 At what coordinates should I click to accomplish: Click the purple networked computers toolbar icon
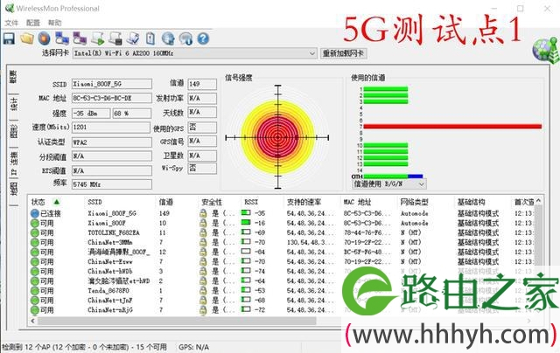coord(80,38)
